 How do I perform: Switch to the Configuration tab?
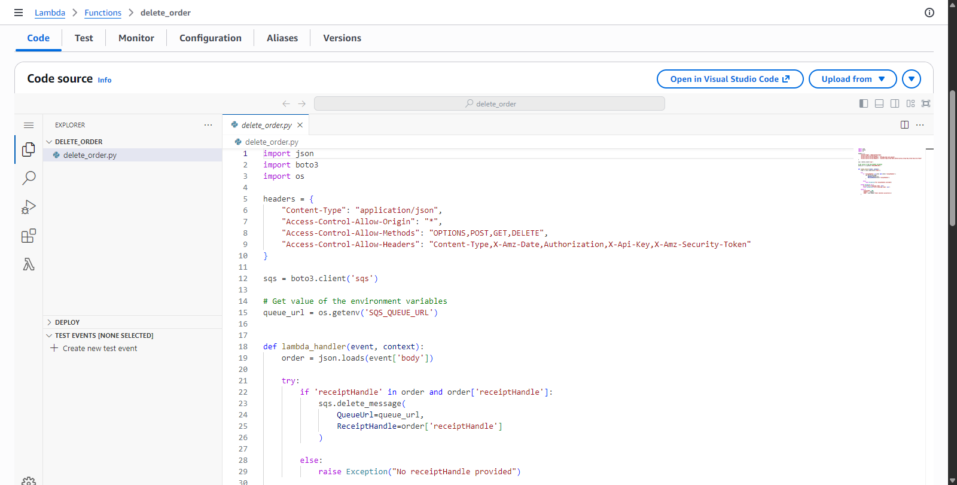tap(211, 38)
